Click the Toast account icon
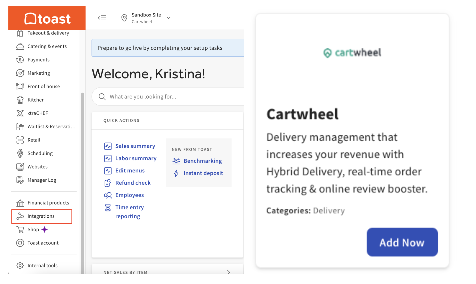Image resolution: width=476 pixels, height=284 pixels. tap(20, 243)
